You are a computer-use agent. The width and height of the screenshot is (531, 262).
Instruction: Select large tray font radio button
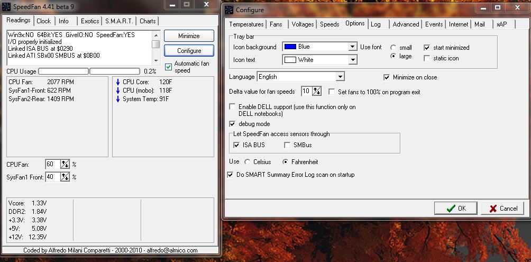pos(393,56)
